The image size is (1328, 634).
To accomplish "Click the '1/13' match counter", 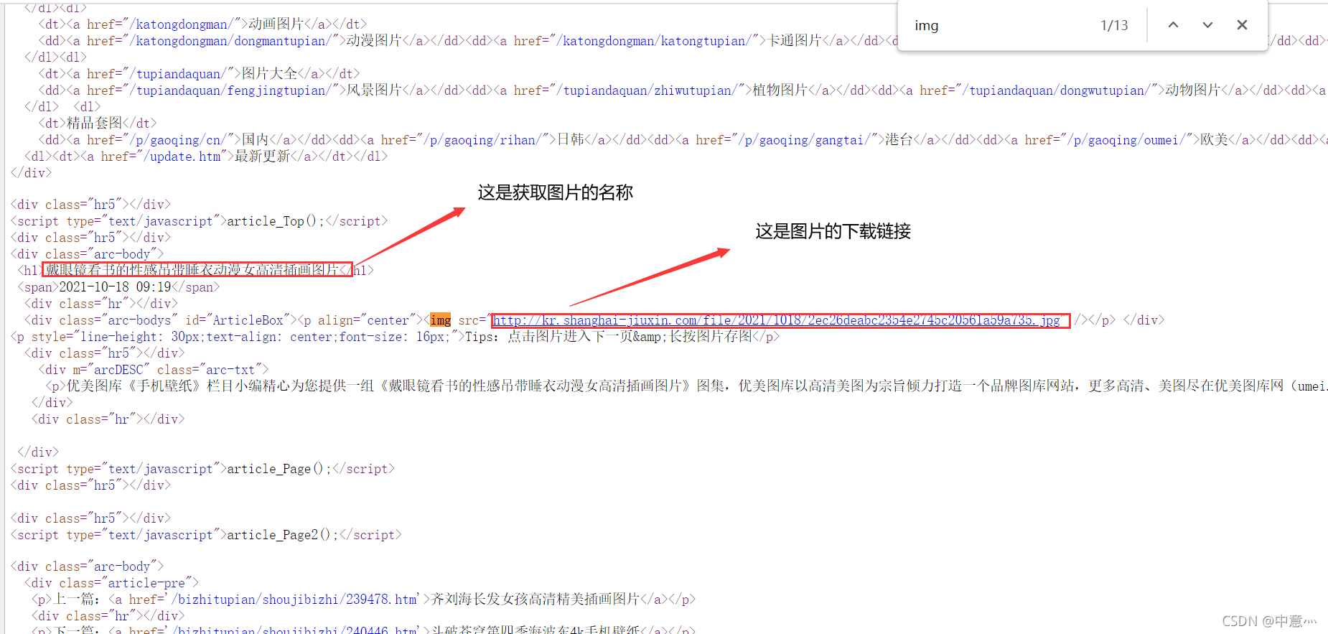I will coord(1114,25).
